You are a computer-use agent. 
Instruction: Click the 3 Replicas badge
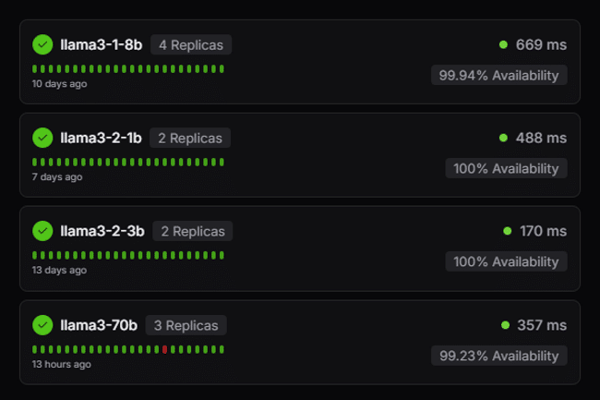[x=186, y=325]
